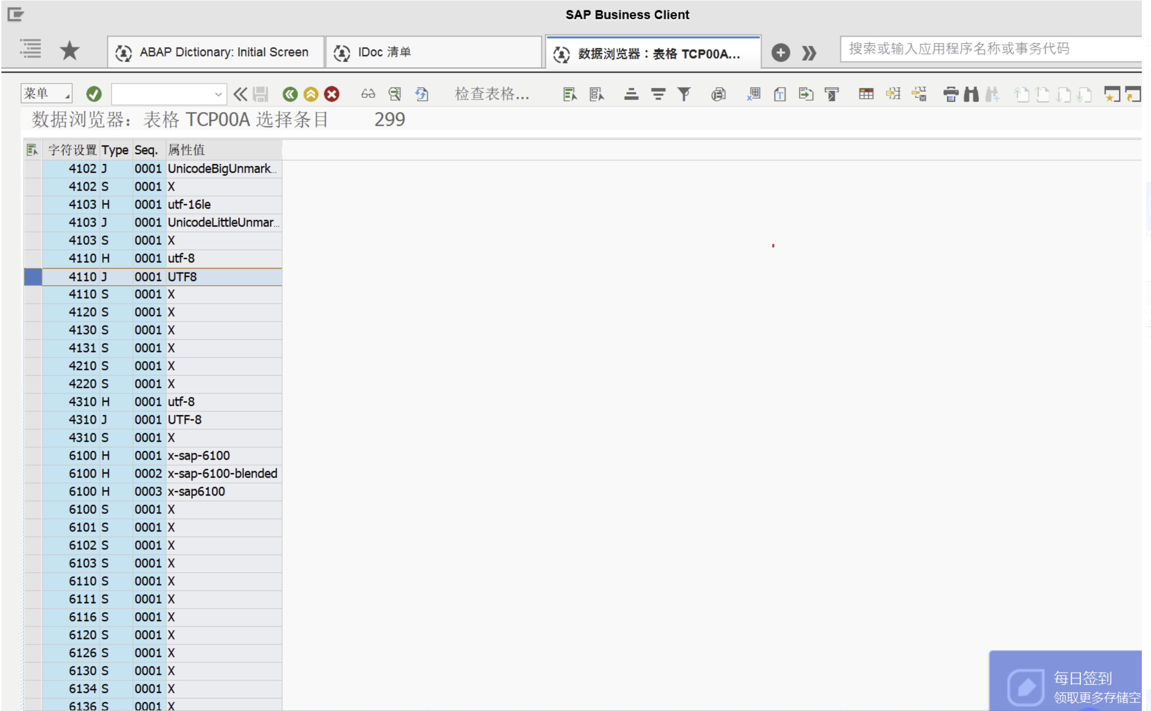Screen dimensions: 1151x711
Task: Click the Create Session window-star icon
Action: 1112,94
